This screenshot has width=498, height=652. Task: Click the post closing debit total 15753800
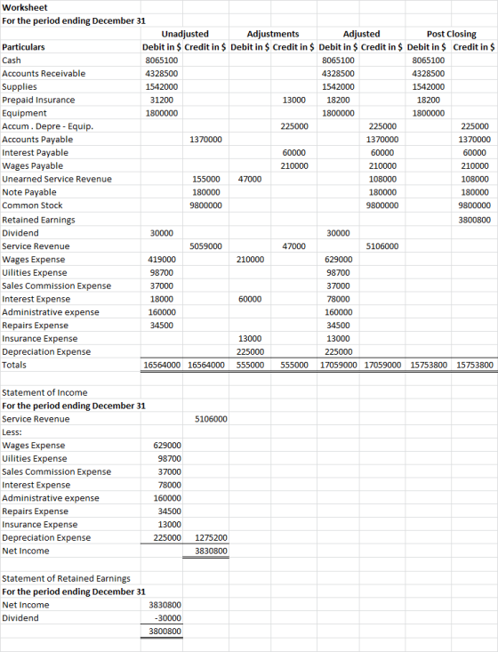429,365
